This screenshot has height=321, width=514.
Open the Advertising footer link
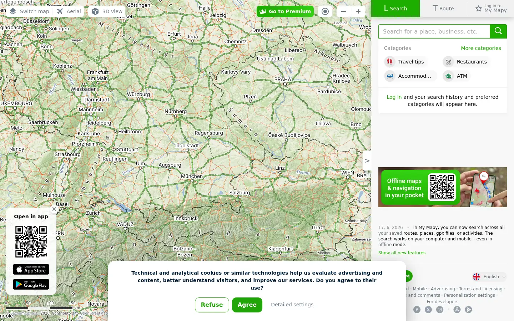click(443, 289)
